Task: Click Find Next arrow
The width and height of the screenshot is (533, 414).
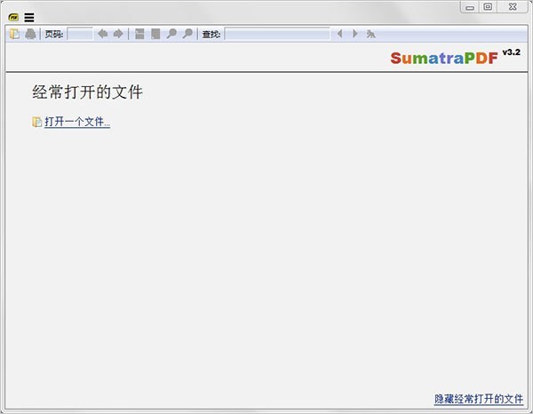Action: tap(354, 34)
